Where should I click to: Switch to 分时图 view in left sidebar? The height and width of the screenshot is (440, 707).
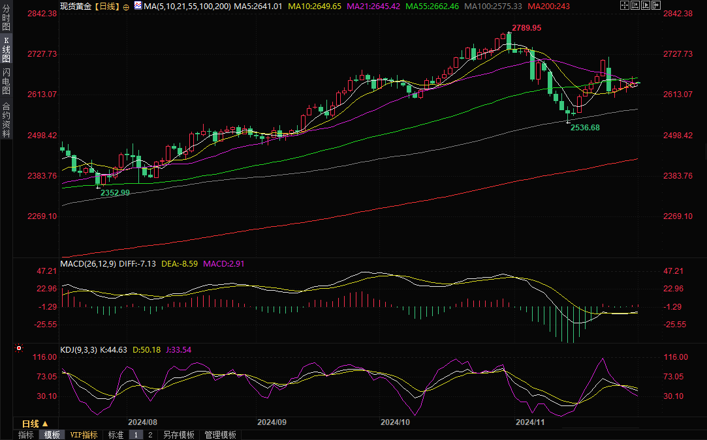[6, 18]
